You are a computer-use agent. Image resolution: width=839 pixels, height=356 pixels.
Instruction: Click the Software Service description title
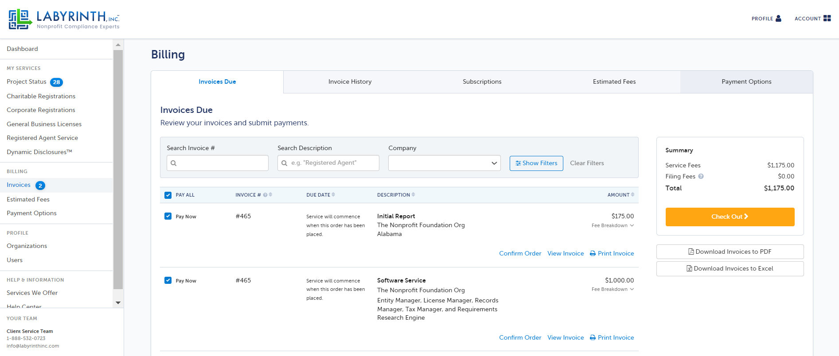(402, 280)
